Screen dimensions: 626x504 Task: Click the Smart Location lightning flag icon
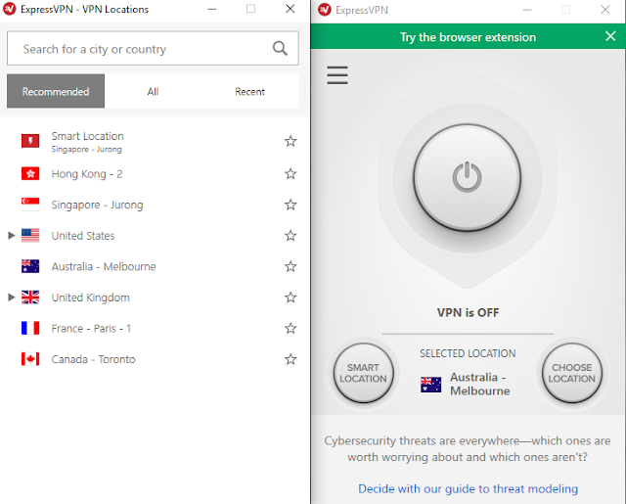pyautogui.click(x=30, y=141)
